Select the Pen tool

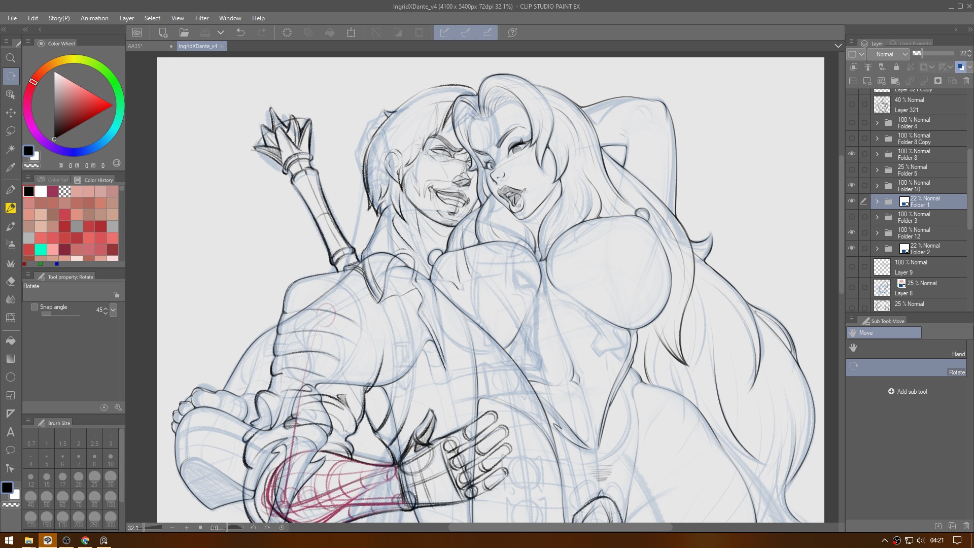pos(11,190)
